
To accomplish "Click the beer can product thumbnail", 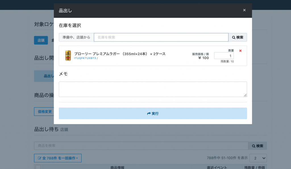I will (x=68, y=55).
